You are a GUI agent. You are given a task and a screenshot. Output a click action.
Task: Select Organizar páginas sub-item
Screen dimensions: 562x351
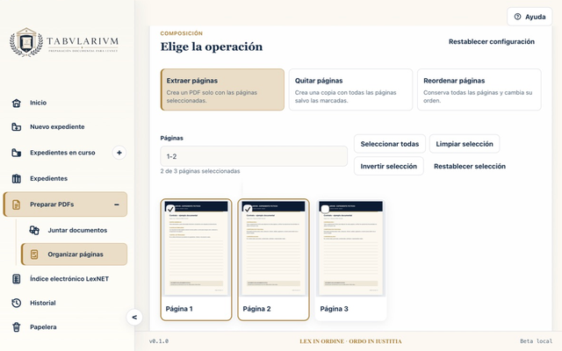point(74,254)
